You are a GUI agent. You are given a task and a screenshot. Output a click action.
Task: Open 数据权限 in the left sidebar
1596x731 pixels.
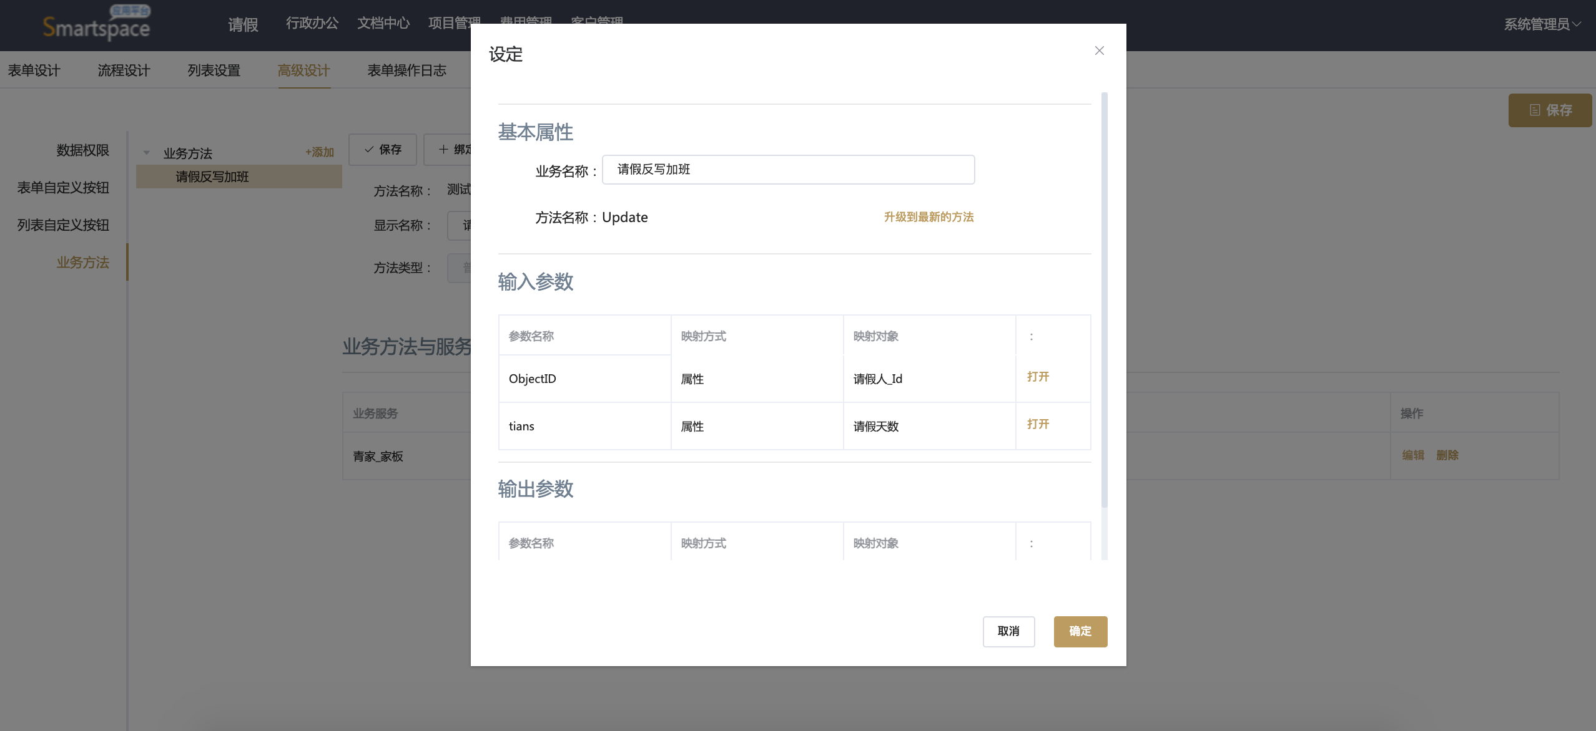coord(82,150)
